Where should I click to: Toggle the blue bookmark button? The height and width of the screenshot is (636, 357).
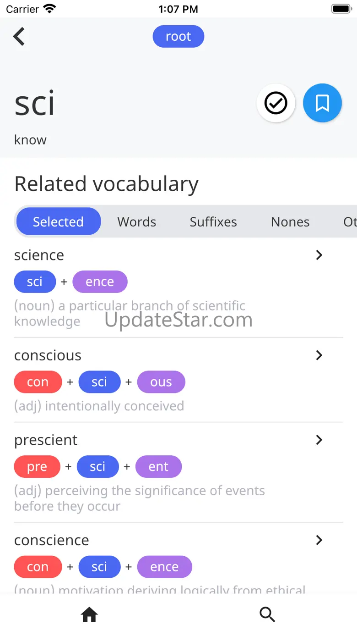[x=322, y=103]
